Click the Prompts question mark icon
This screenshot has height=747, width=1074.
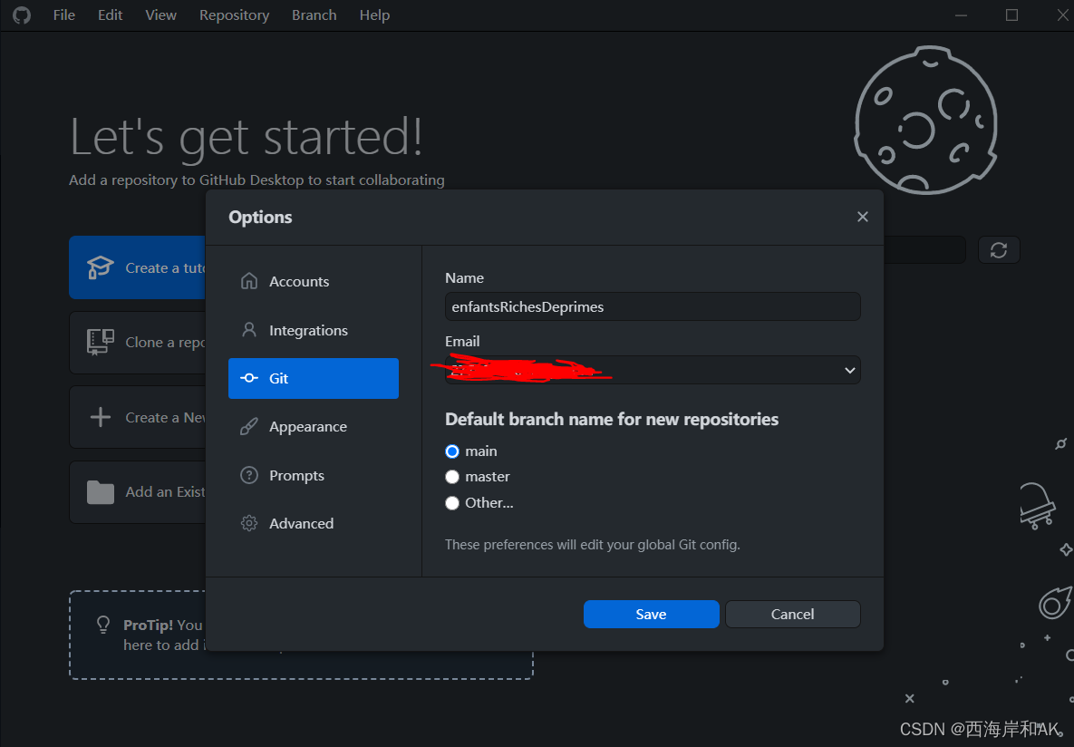pos(249,475)
